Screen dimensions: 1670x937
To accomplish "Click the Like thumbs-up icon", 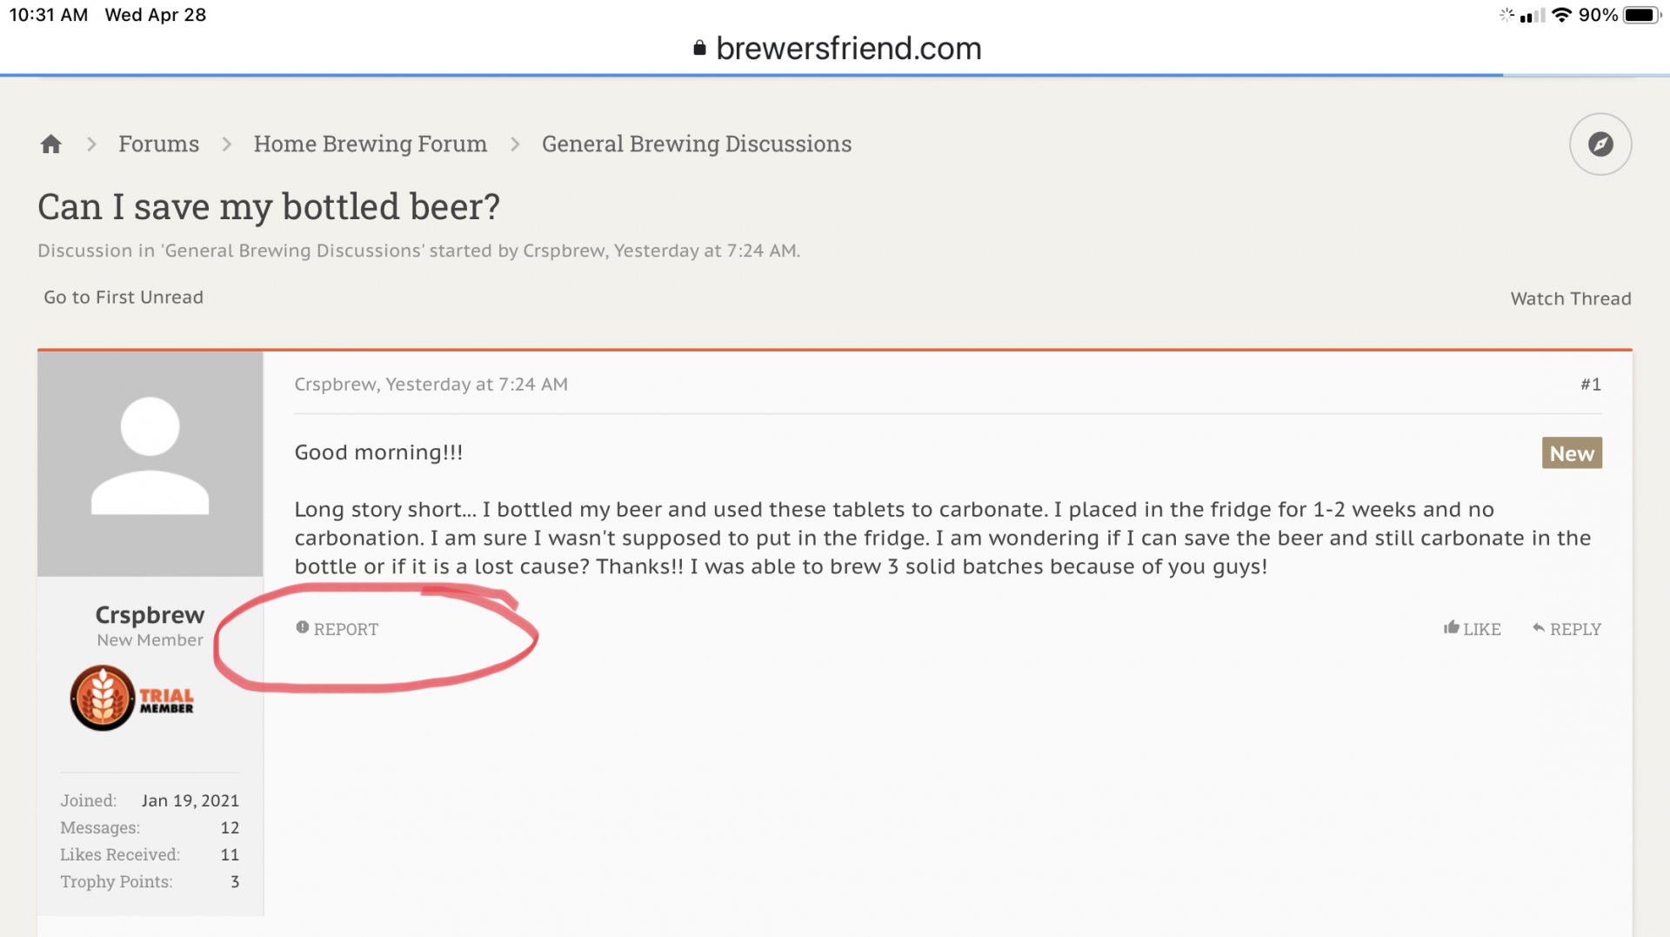I will coord(1451,627).
